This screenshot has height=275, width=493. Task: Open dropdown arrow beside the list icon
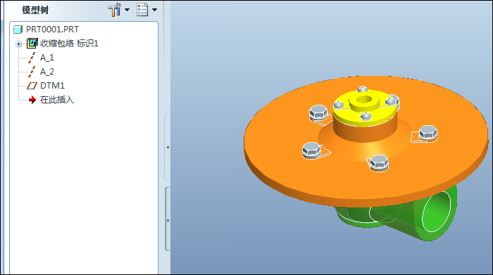coord(154,10)
